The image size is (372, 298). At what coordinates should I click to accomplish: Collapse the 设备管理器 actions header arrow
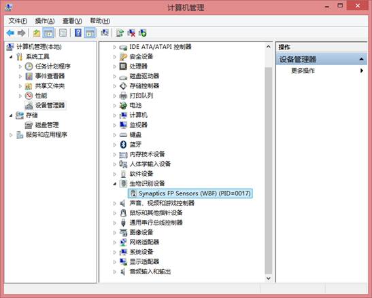(x=361, y=59)
